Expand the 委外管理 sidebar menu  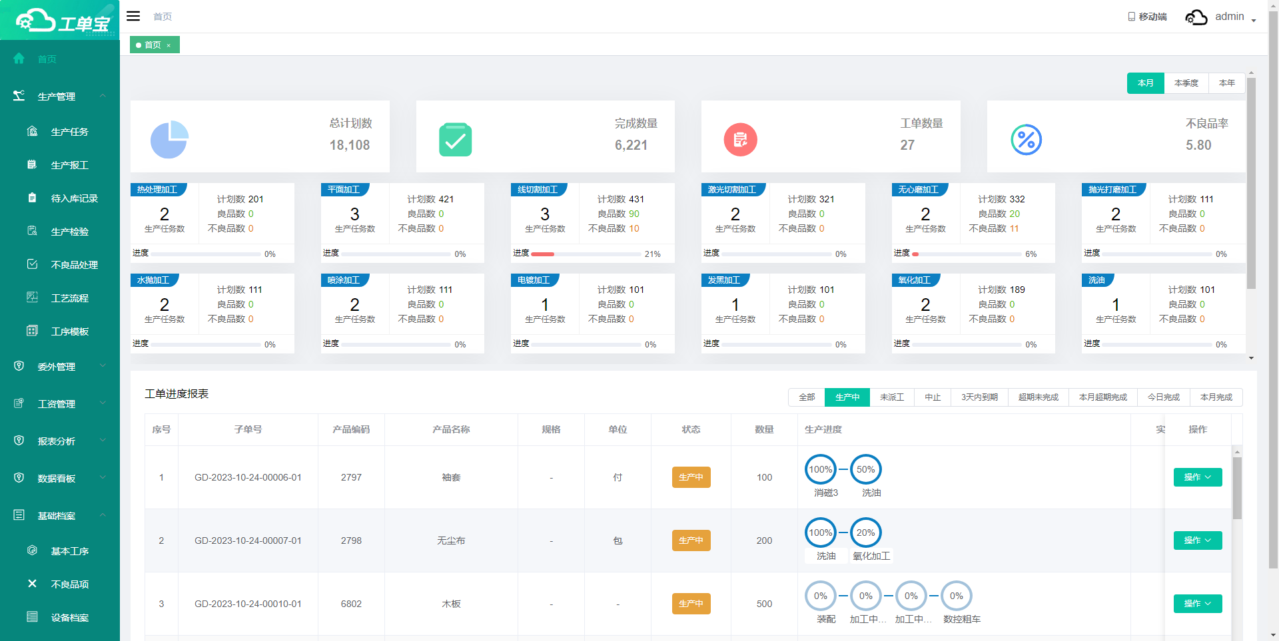coord(60,367)
